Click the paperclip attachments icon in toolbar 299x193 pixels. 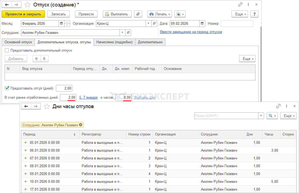pos(138,14)
